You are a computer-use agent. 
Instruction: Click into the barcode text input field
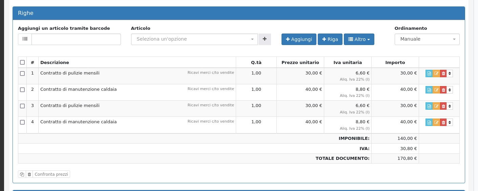[x=76, y=39]
